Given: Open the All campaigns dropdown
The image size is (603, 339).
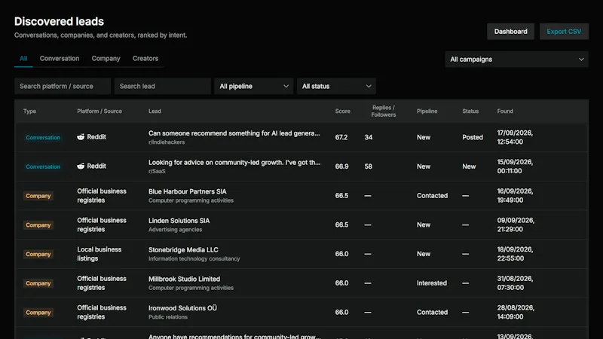Looking at the screenshot, I should click(x=516, y=60).
